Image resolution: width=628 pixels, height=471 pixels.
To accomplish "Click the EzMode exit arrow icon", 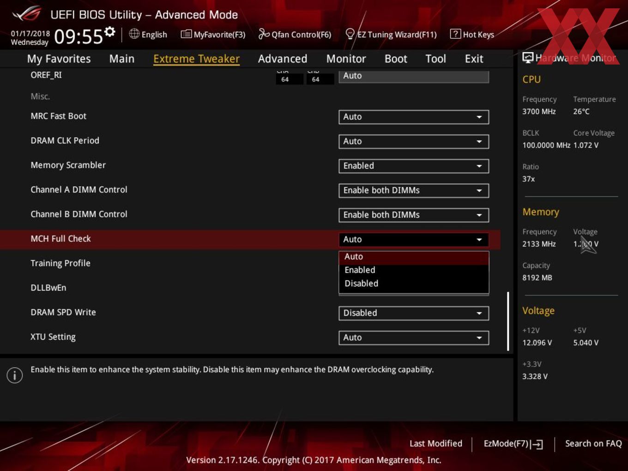I will (x=537, y=444).
